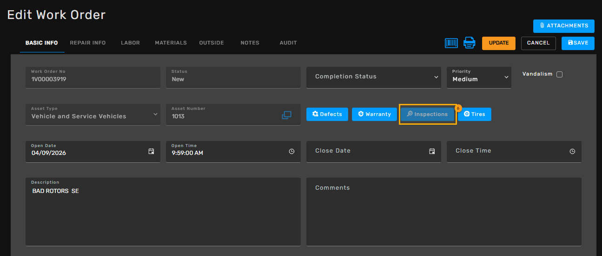Open the Notes tab
The image size is (602, 256).
pyautogui.click(x=250, y=43)
